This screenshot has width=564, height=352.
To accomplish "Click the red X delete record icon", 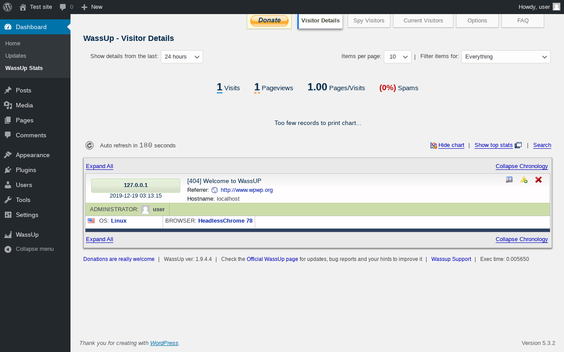I will pos(538,180).
